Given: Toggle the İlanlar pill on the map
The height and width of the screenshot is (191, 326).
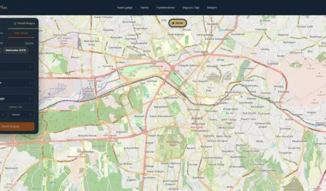Looking at the screenshot, I should tap(178, 23).
